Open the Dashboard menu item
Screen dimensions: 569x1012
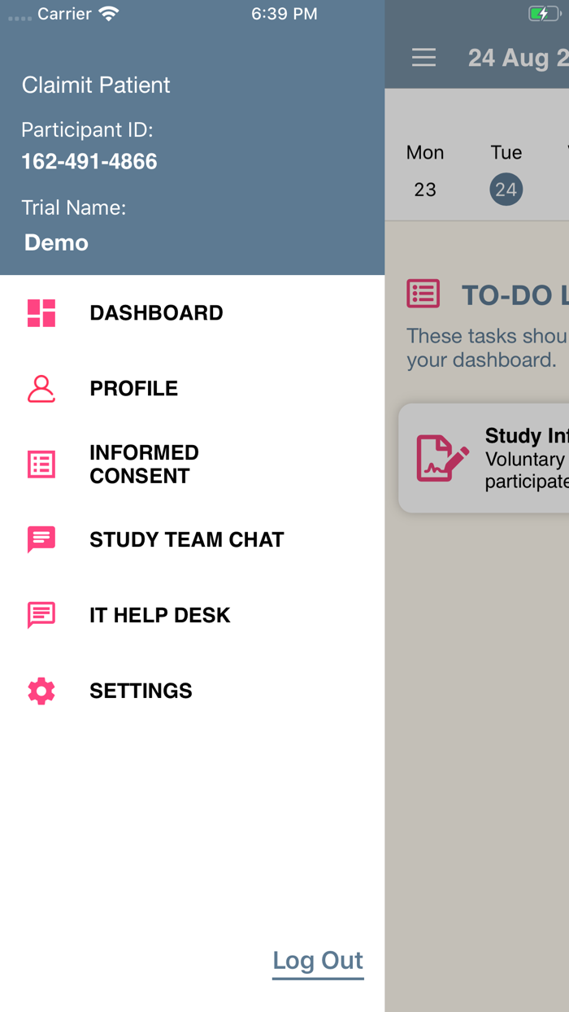click(x=156, y=312)
